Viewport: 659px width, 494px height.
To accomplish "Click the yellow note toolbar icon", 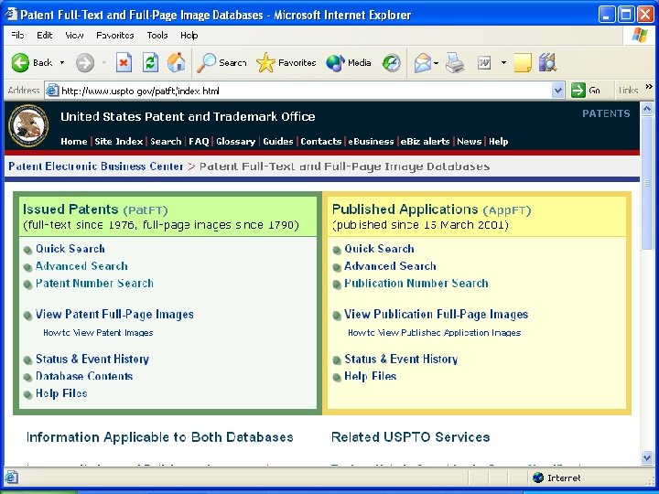I will [x=523, y=63].
